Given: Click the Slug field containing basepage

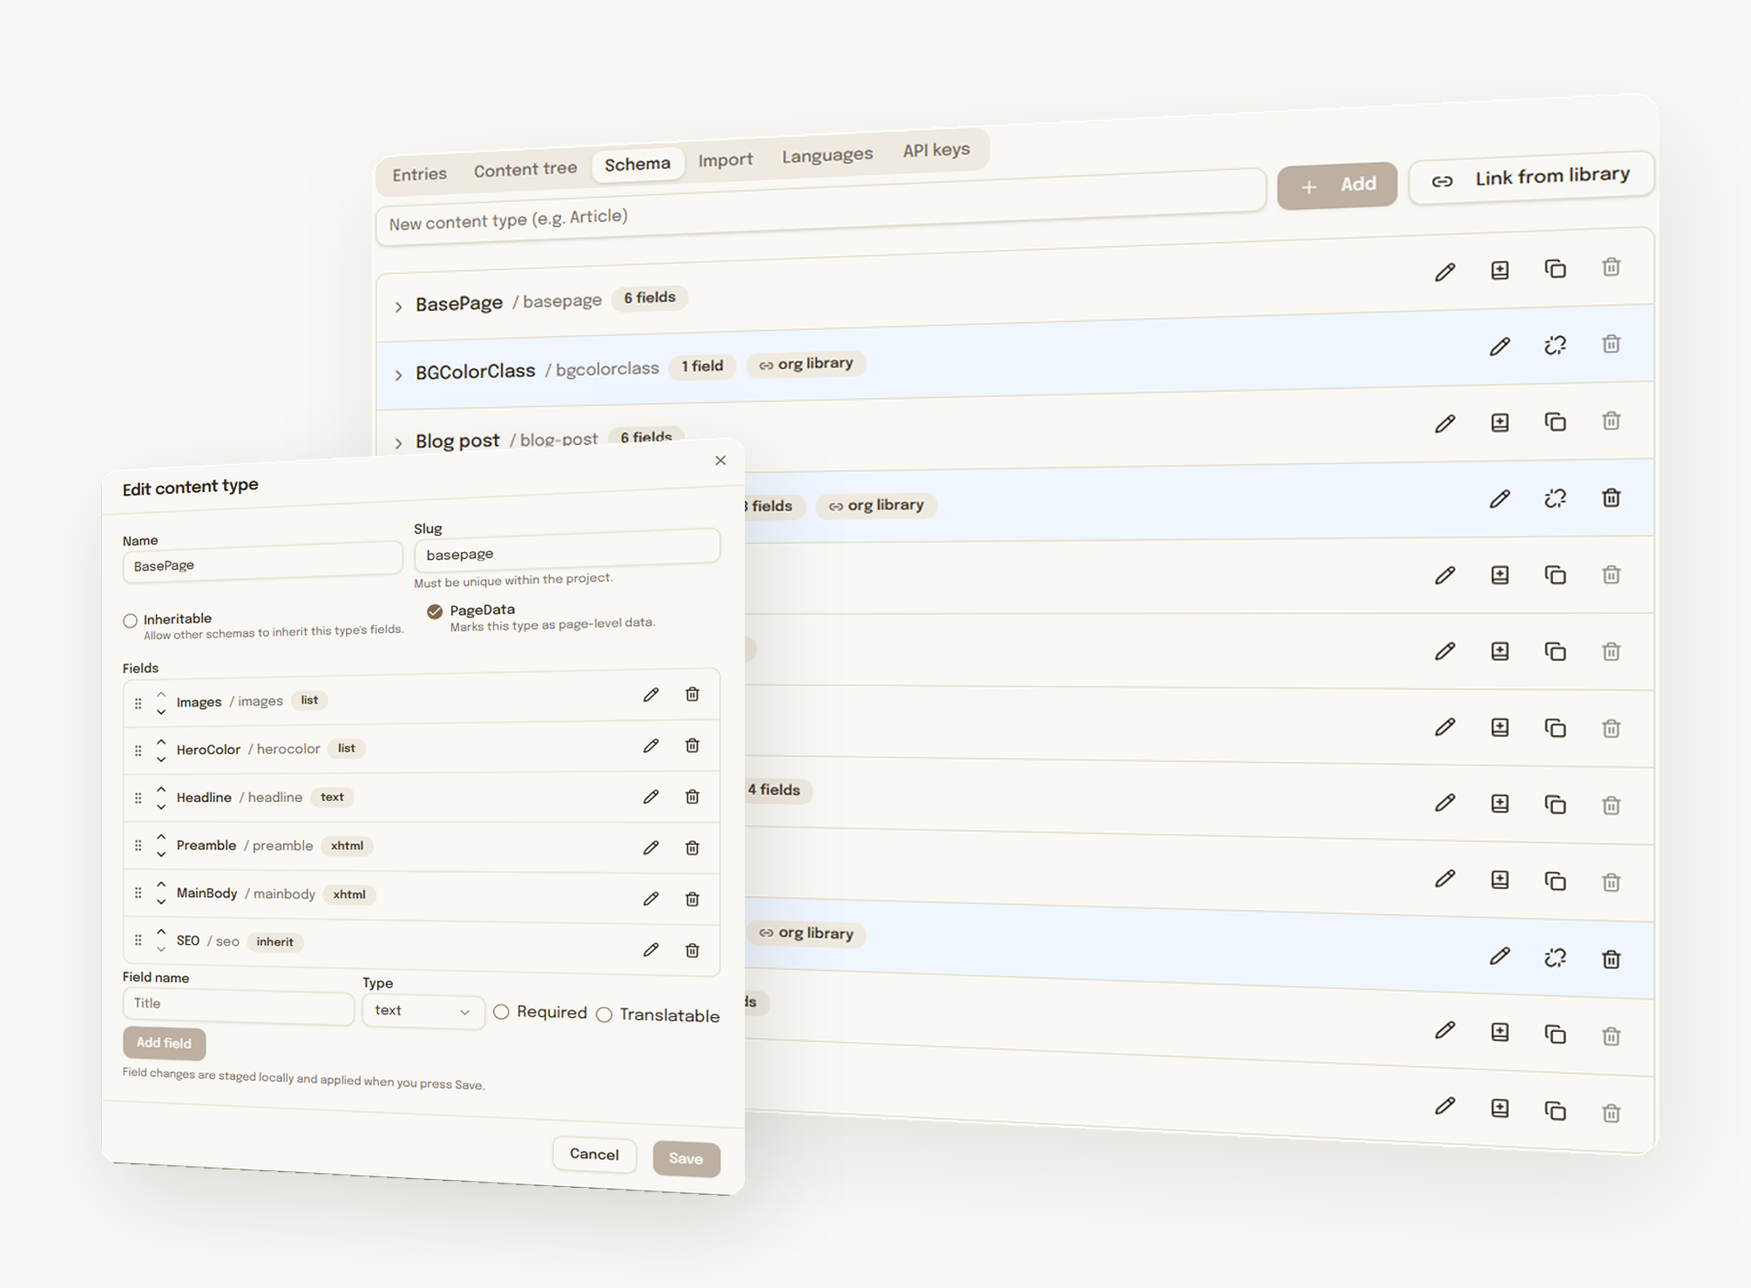Looking at the screenshot, I should [566, 552].
